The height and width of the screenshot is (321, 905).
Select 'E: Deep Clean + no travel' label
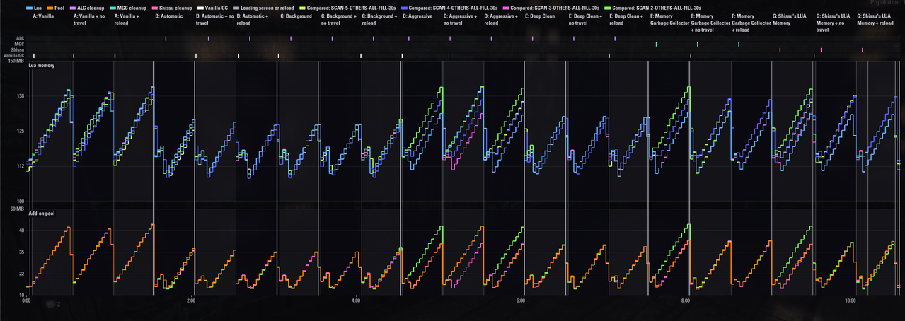[584, 19]
